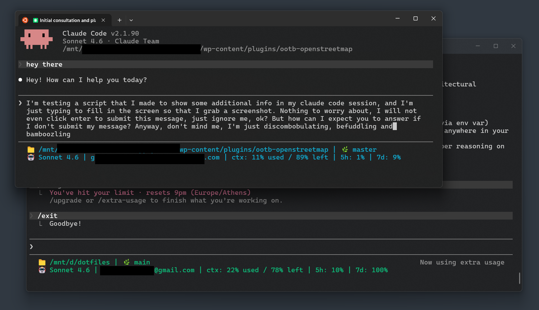Click the robot icon beside Sonnet 4.6
Screen dimensions: 539x310
31,157
